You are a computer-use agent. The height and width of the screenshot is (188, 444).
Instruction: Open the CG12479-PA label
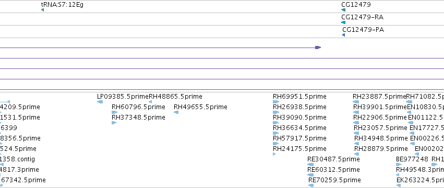tap(363, 30)
